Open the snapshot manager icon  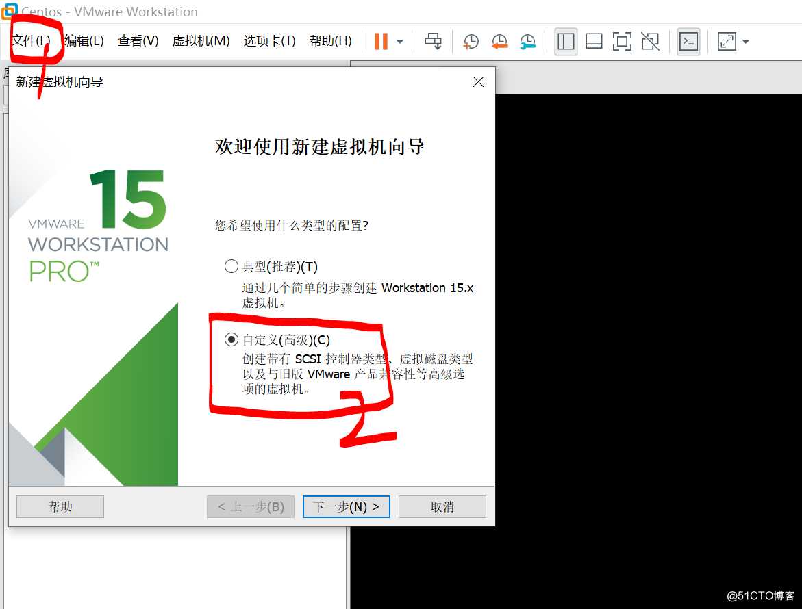coord(527,41)
